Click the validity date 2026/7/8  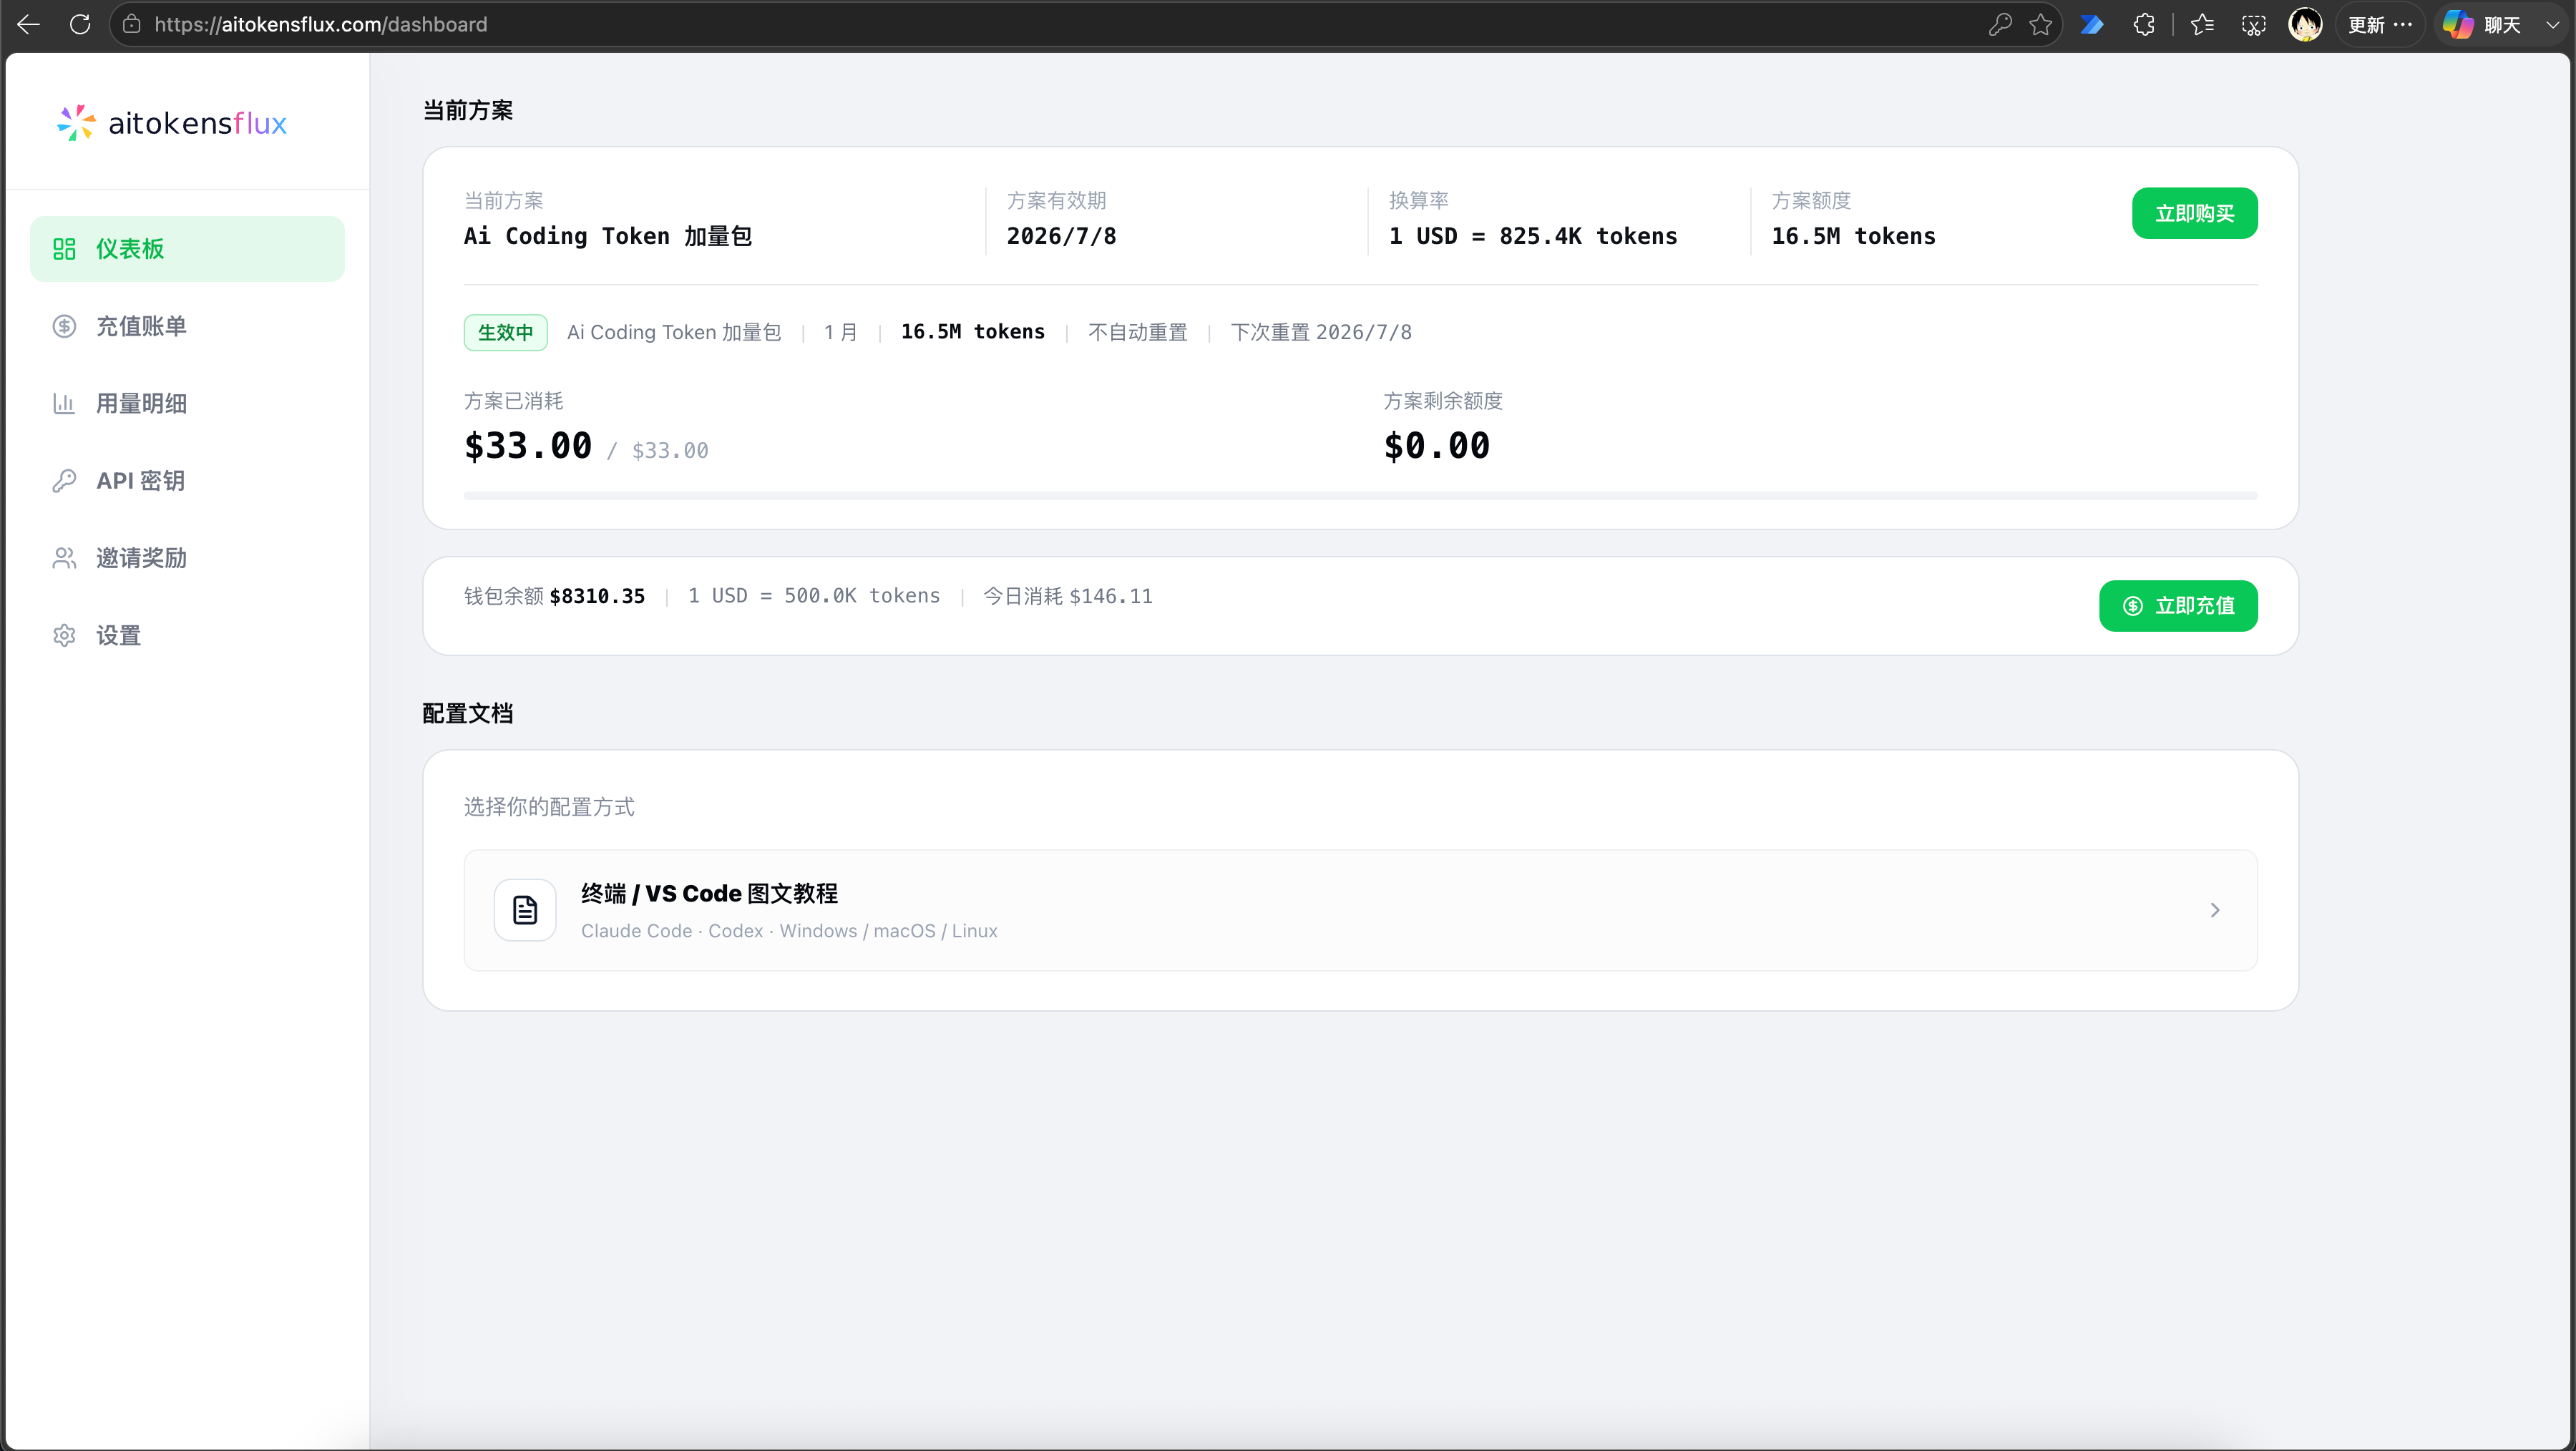pos(1061,236)
